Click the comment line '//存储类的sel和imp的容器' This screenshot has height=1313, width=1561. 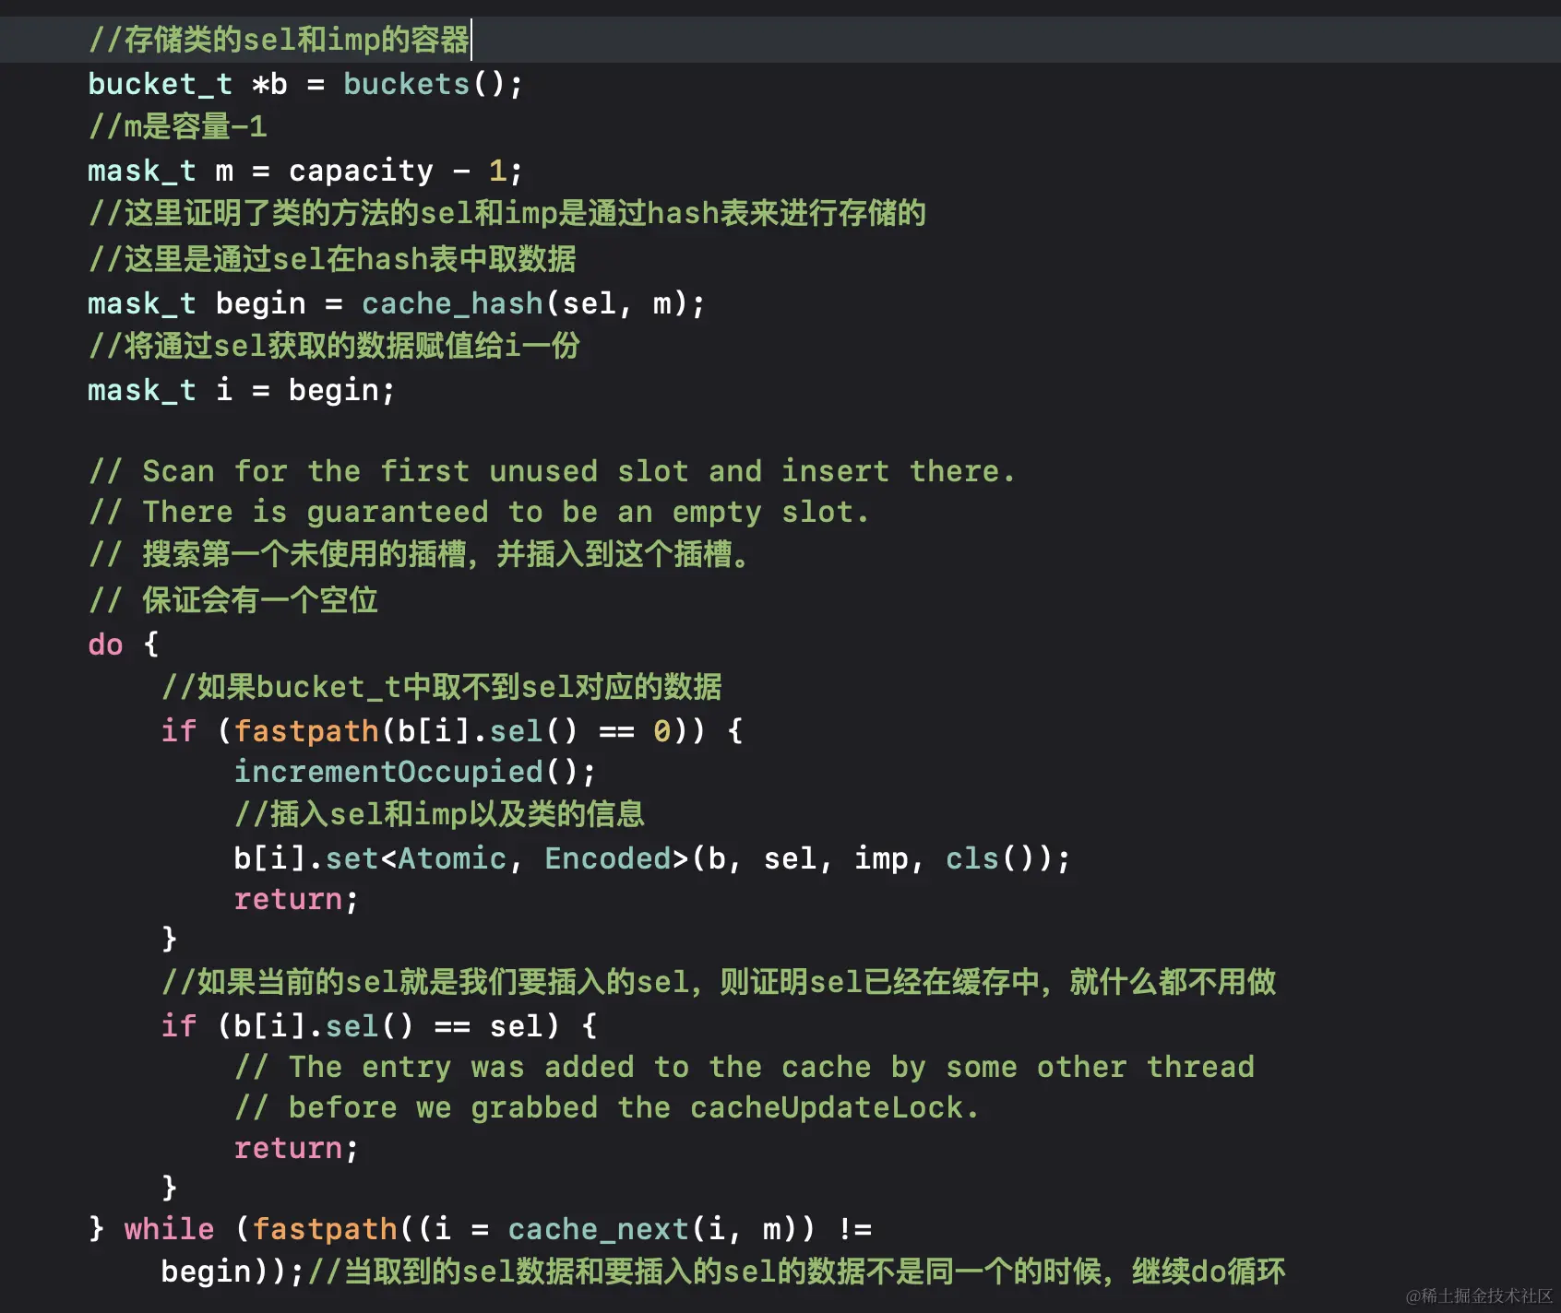(x=279, y=40)
